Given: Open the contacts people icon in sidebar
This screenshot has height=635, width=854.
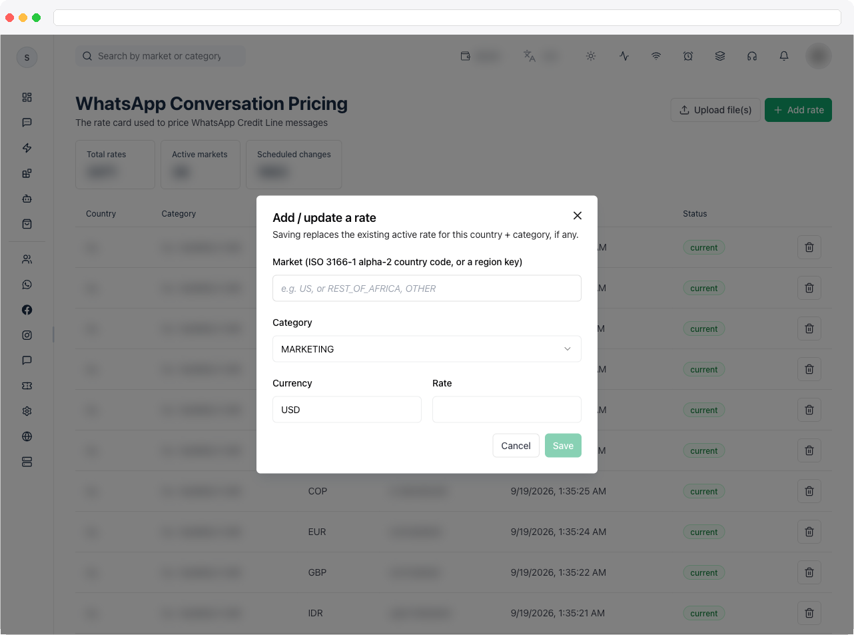Looking at the screenshot, I should click(x=27, y=259).
